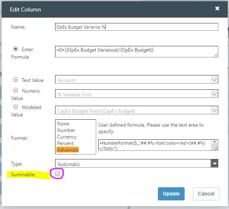Choose the Numeric Value radio option
Screen dimensions: 229x209
pyautogui.click(x=16, y=90)
